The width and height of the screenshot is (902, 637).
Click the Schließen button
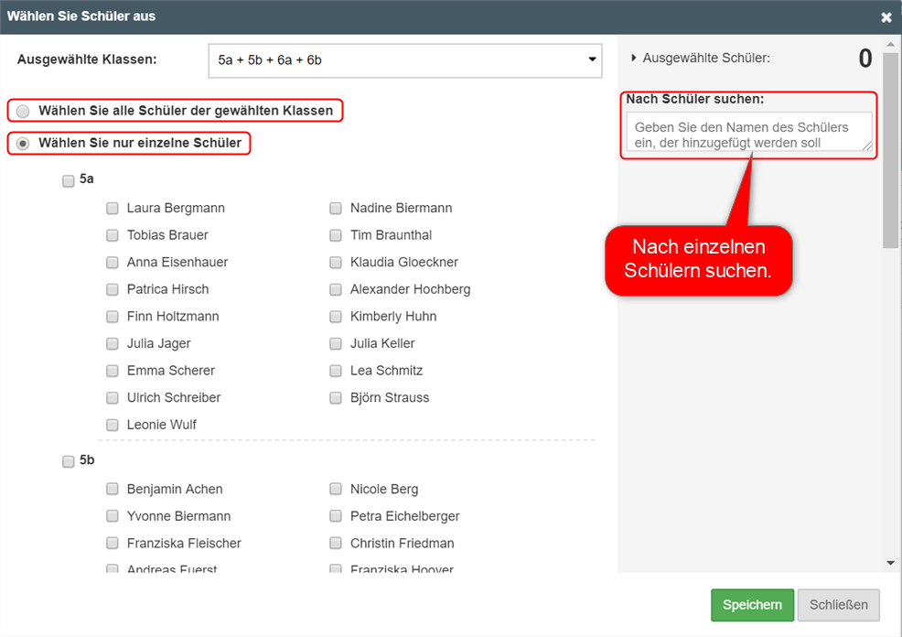click(x=838, y=605)
